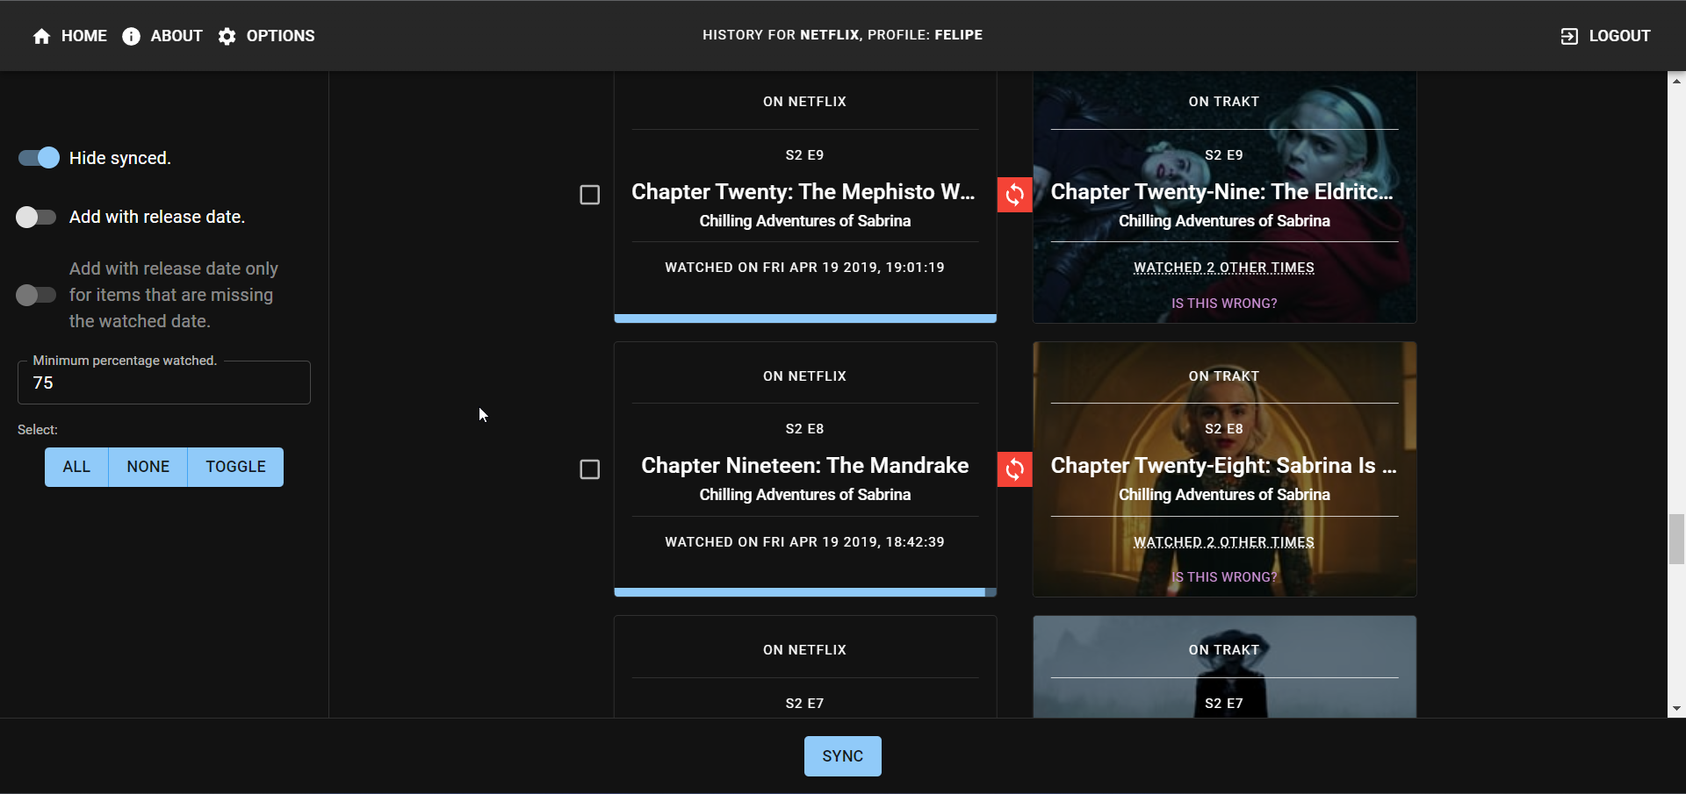Click the Minimum percentage watched field
Image resolution: width=1686 pixels, height=794 pixels.
[163, 383]
